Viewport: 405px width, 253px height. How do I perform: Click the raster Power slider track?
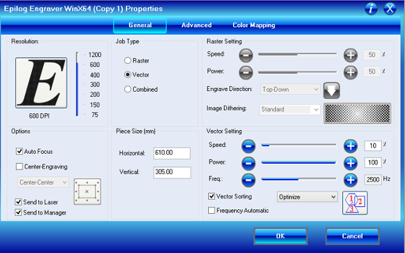(x=297, y=73)
